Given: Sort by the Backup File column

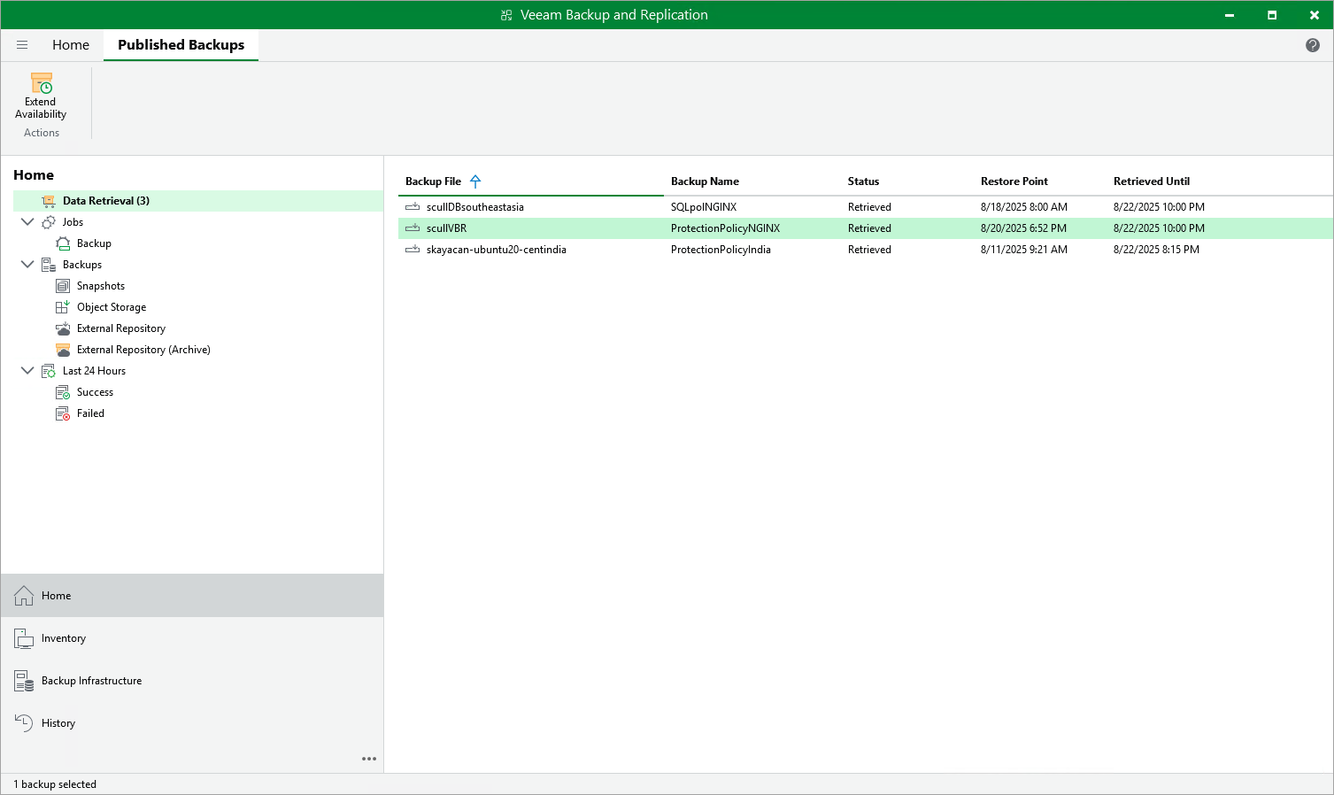Looking at the screenshot, I should [531, 181].
